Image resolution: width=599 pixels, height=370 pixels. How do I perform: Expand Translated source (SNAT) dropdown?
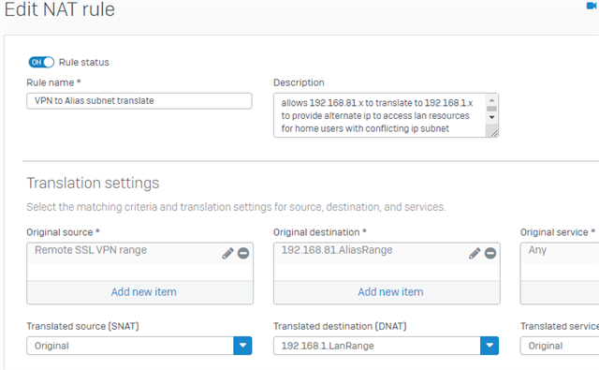242,346
